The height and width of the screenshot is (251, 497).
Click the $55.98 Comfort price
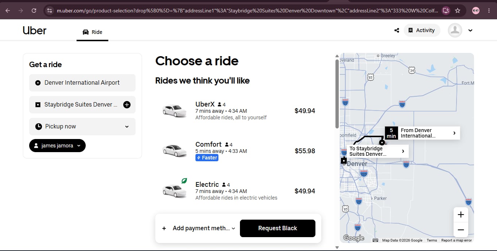click(x=305, y=151)
